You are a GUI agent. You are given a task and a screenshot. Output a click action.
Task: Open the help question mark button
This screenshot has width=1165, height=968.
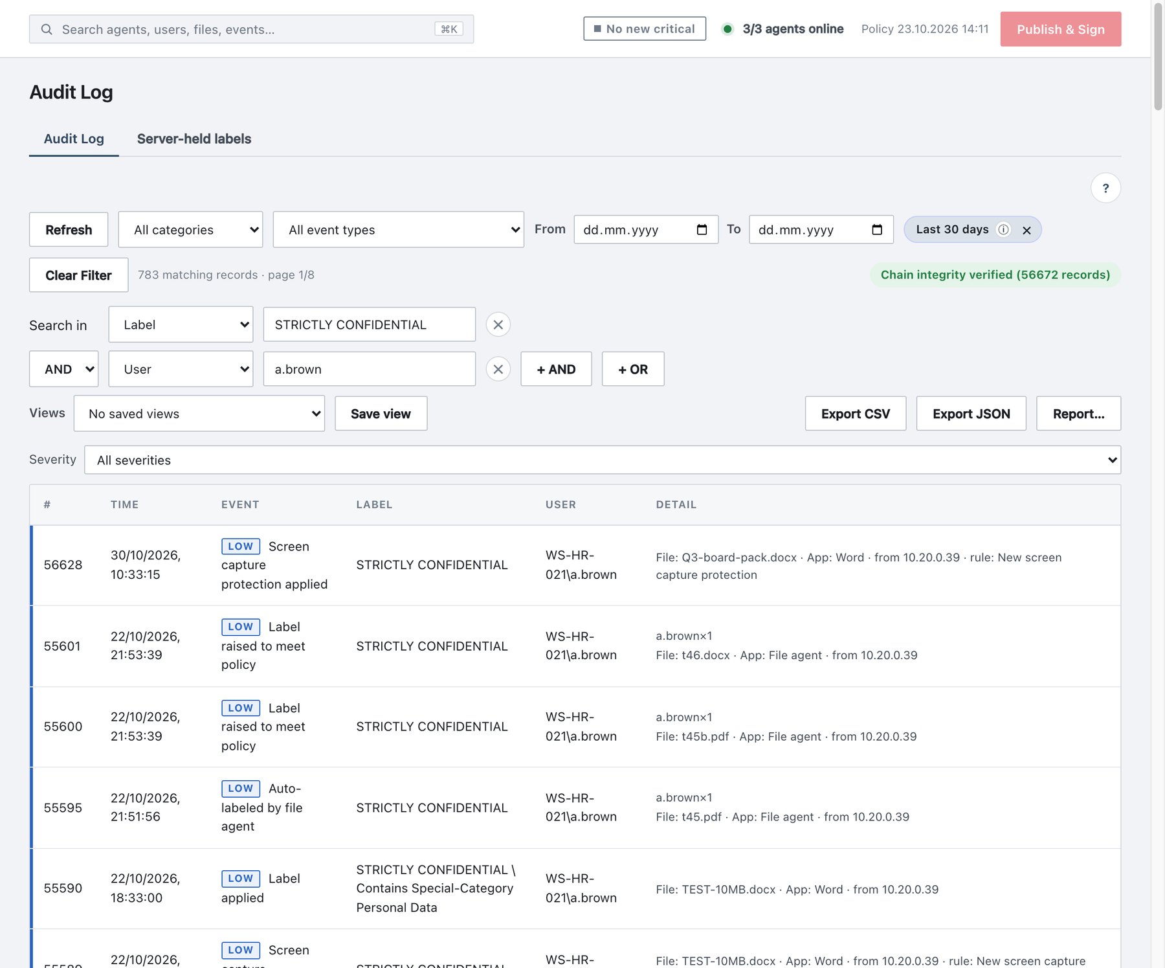[x=1105, y=188]
